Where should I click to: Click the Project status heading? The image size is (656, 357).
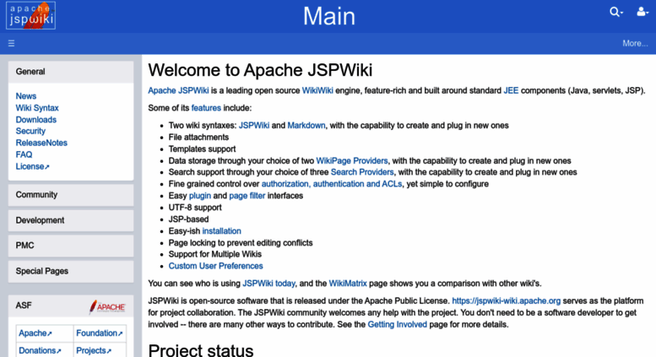(x=201, y=349)
